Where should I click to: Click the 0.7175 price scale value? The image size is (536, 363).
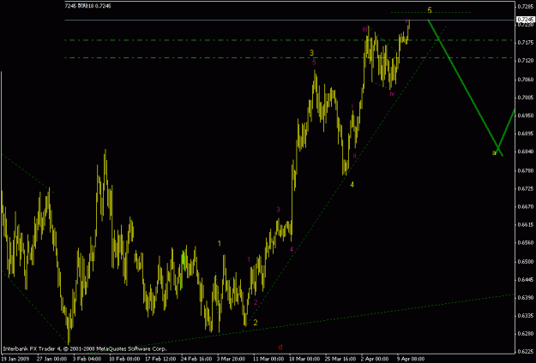pos(526,43)
